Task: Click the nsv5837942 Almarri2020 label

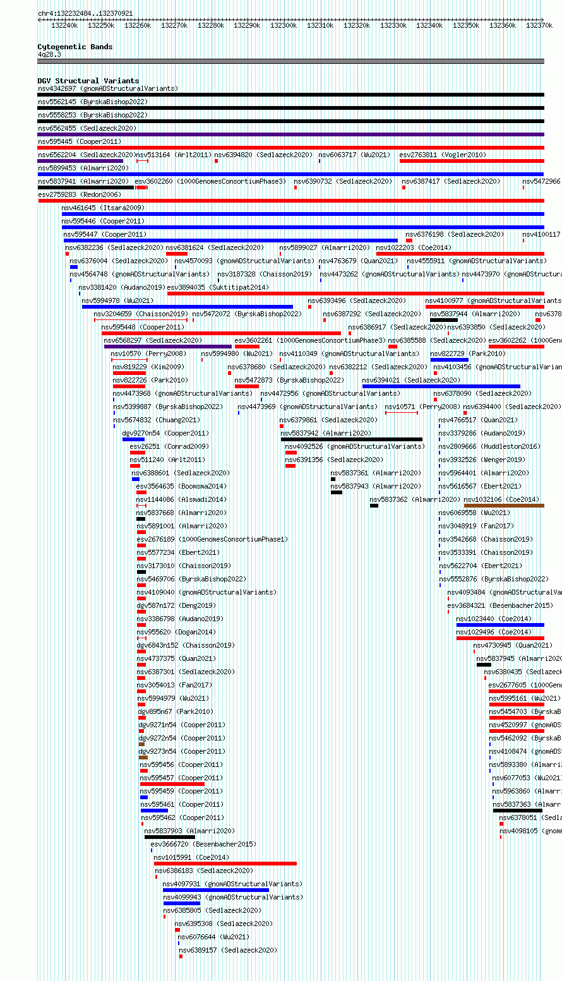Action: [x=326, y=433]
